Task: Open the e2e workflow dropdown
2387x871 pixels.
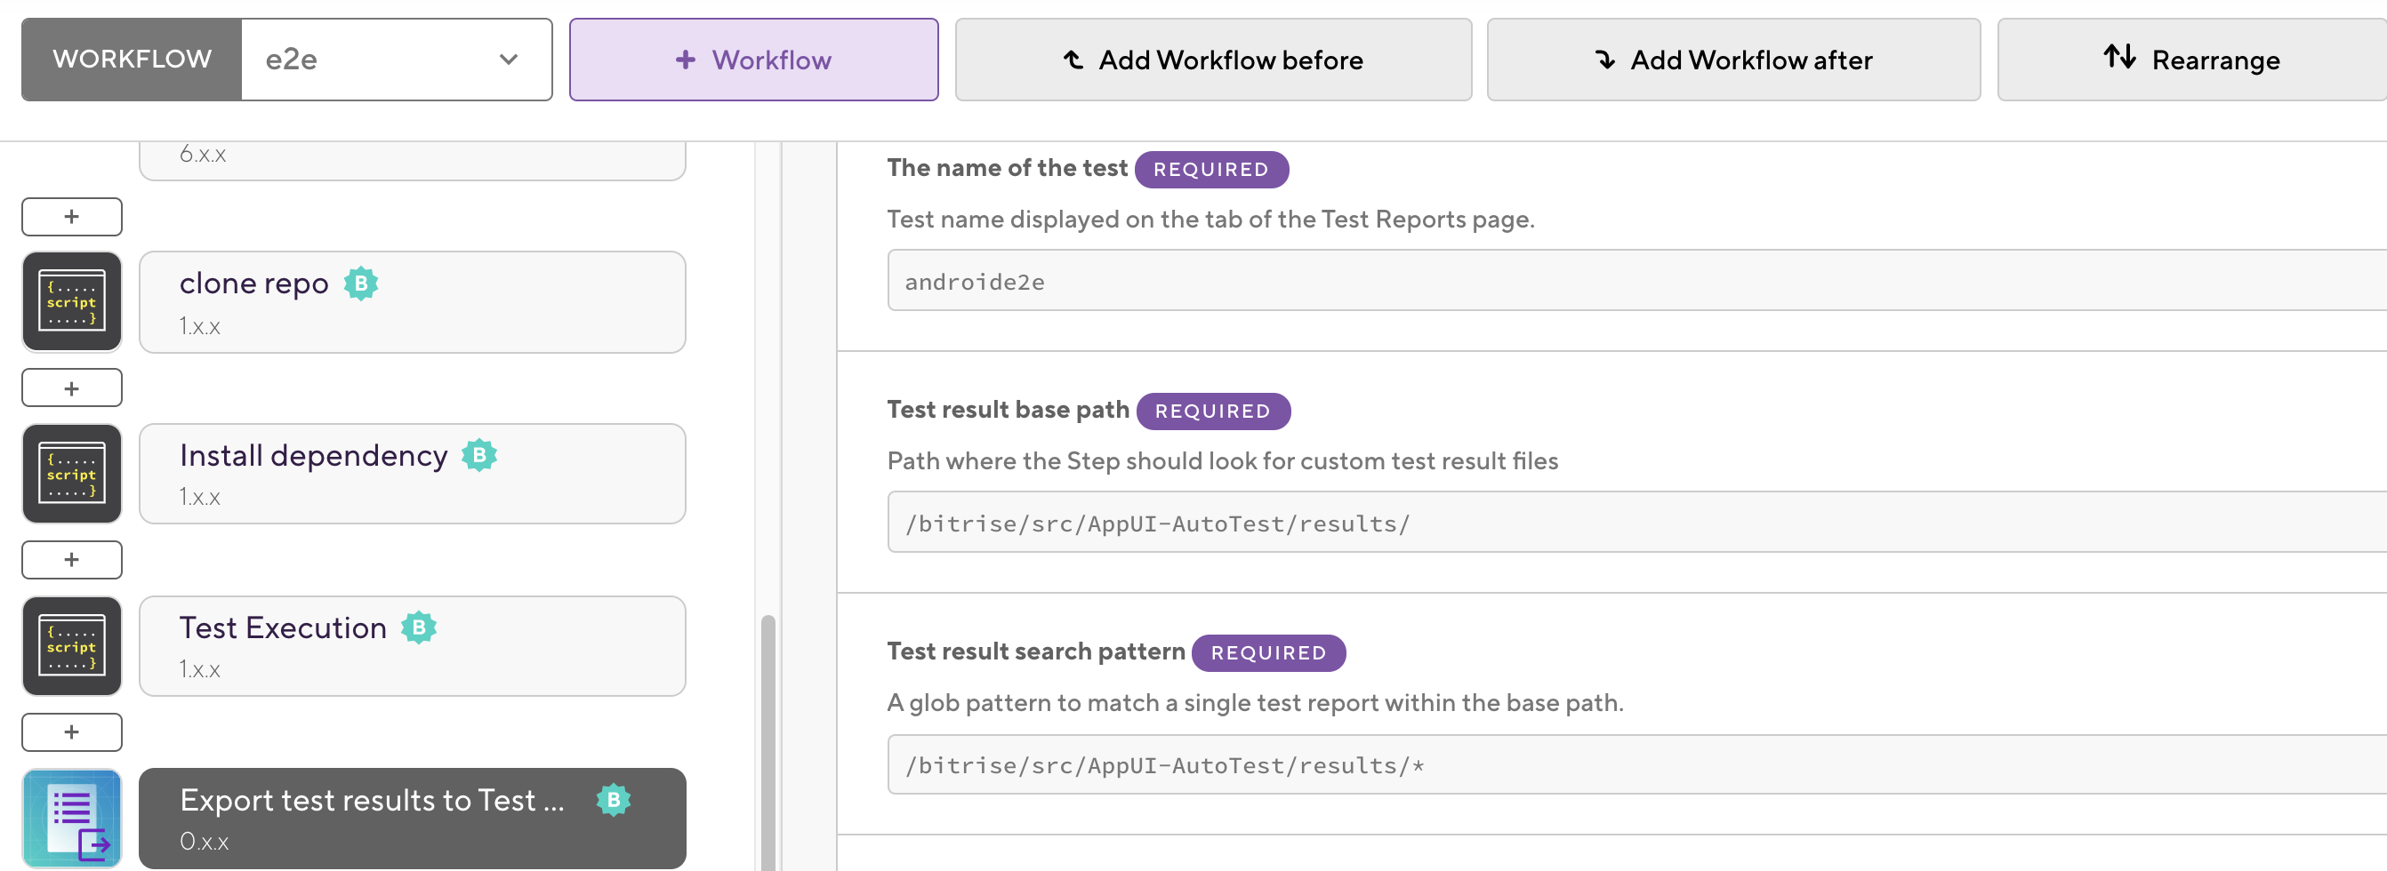Action: click(396, 60)
